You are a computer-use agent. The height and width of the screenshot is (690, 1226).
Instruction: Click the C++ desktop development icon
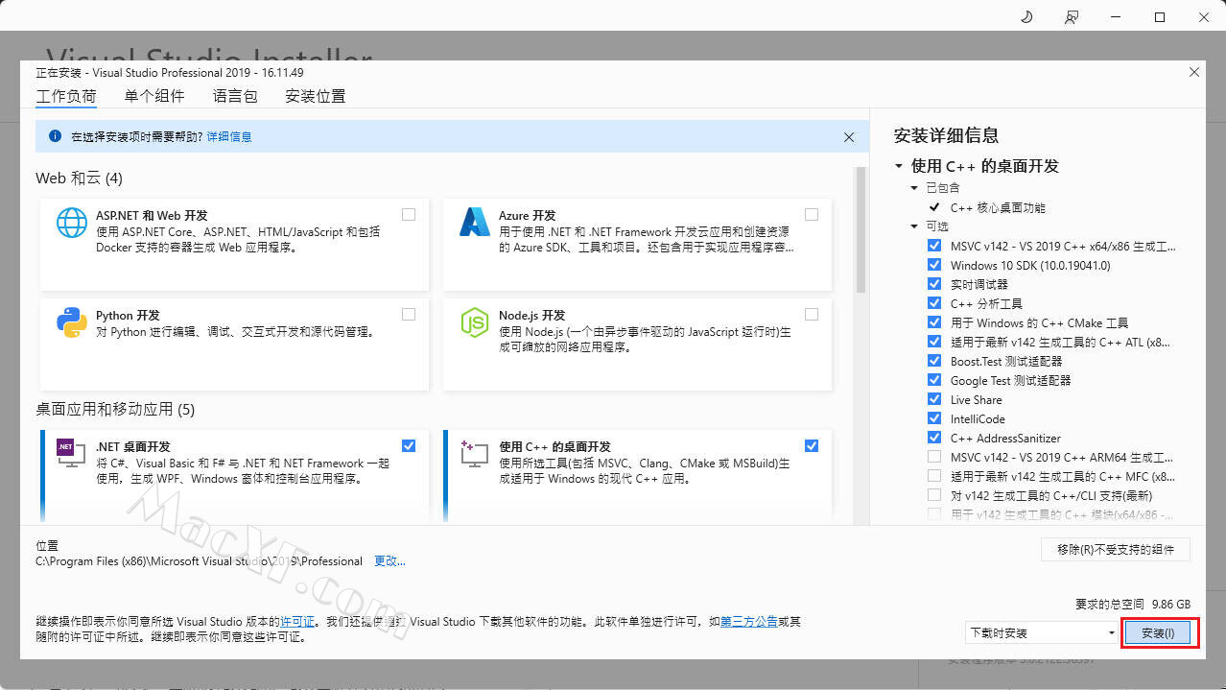click(x=475, y=453)
